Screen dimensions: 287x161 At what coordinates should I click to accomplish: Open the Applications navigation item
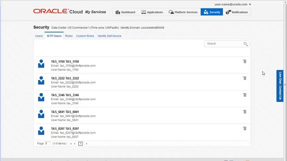[x=152, y=12]
